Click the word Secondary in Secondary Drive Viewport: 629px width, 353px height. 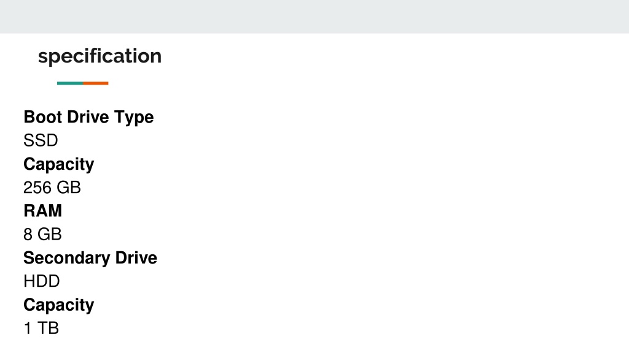coord(67,258)
